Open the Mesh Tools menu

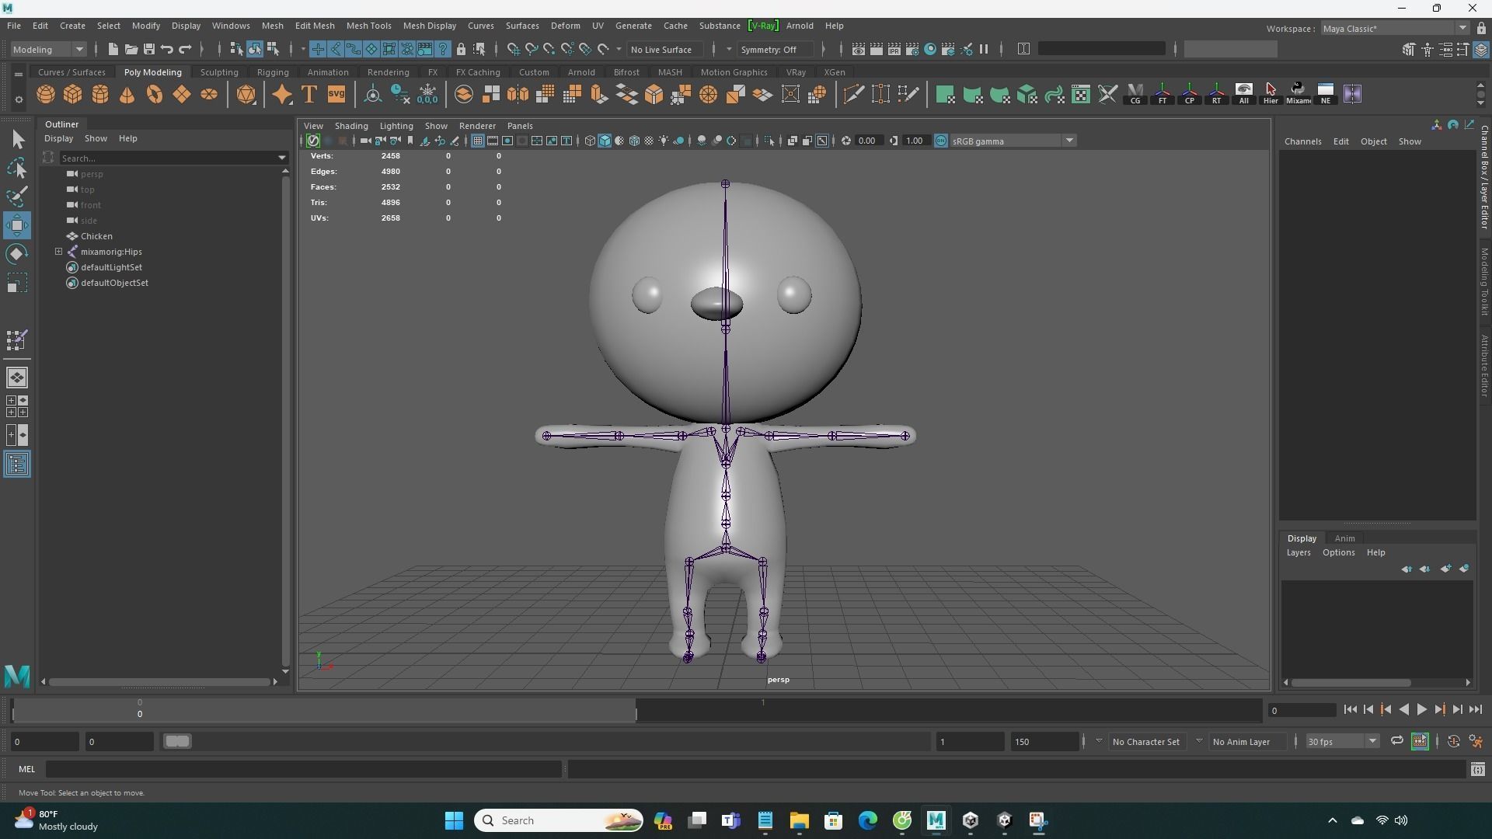pos(368,26)
